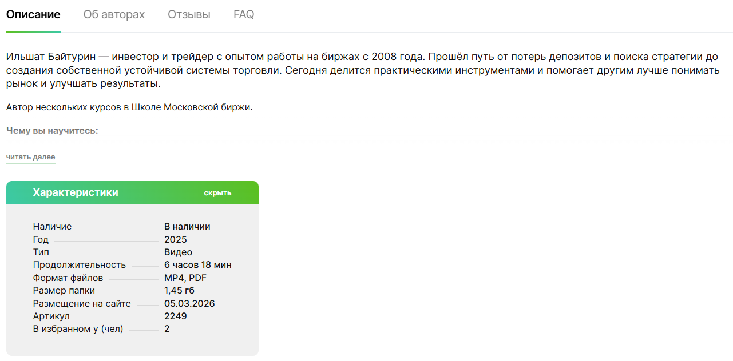Click the Видео type value
This screenshot has height=361, width=733.
(x=178, y=252)
